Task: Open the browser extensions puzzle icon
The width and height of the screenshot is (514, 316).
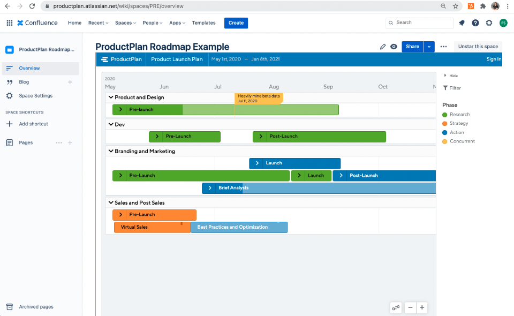Action: [x=483, y=6]
